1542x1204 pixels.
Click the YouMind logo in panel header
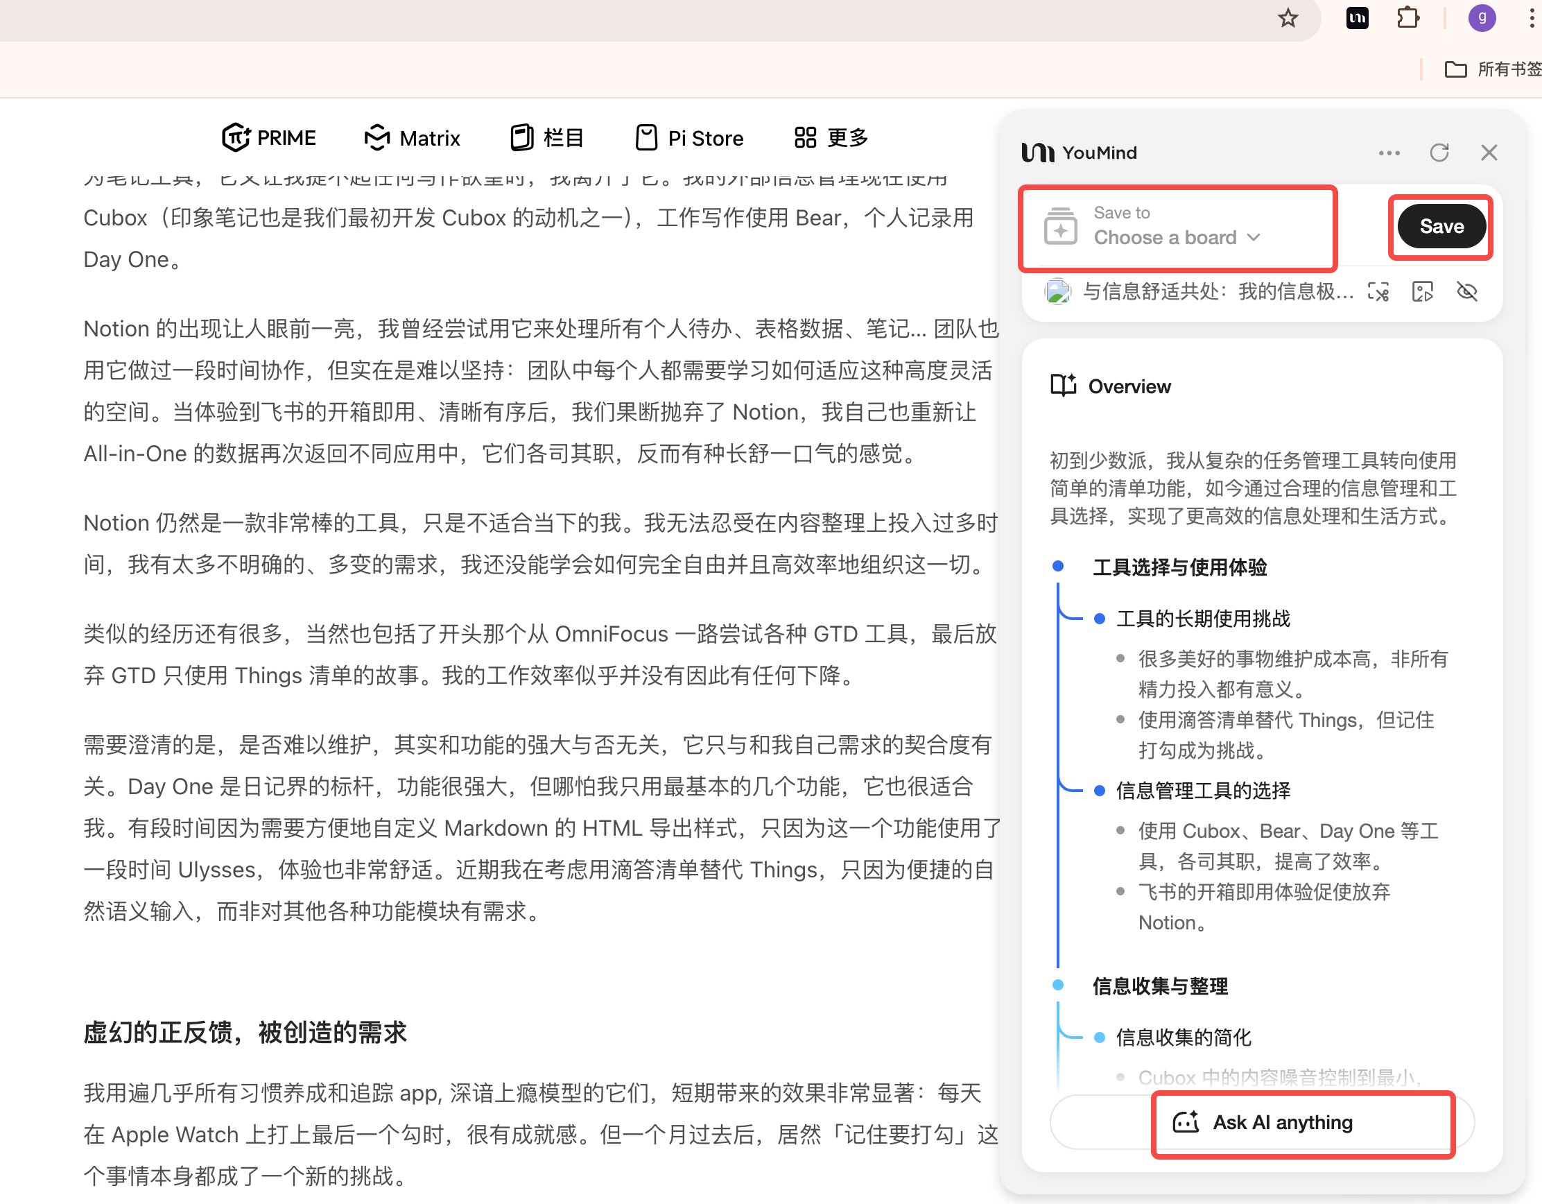(x=1079, y=153)
